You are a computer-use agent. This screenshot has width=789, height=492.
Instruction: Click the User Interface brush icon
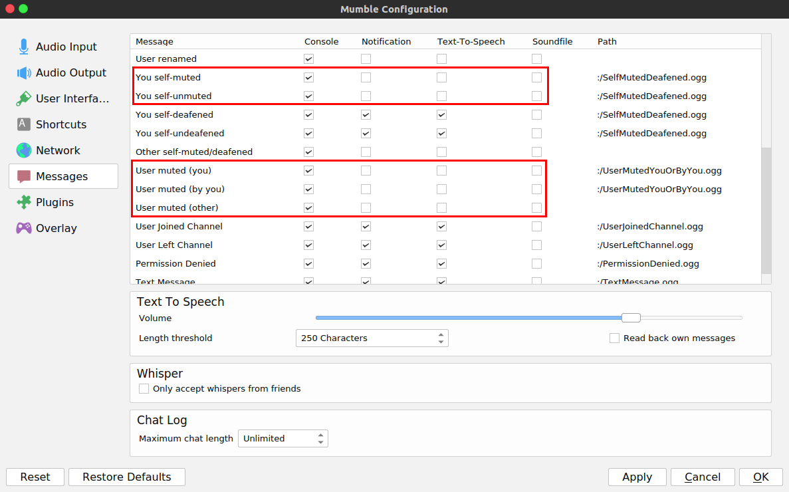pos(24,98)
